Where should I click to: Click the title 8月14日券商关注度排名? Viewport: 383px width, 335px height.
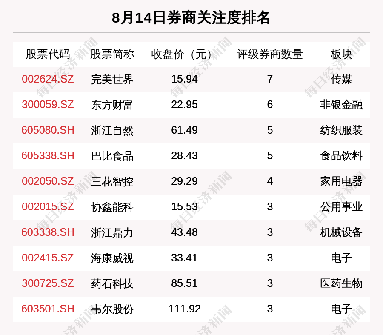[191, 18]
